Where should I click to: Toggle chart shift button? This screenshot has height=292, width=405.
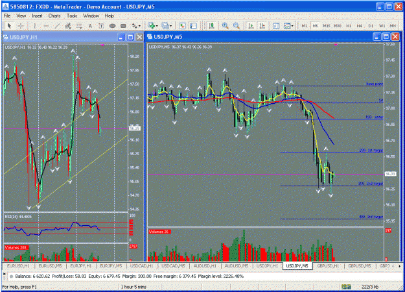pyautogui.click(x=262, y=25)
